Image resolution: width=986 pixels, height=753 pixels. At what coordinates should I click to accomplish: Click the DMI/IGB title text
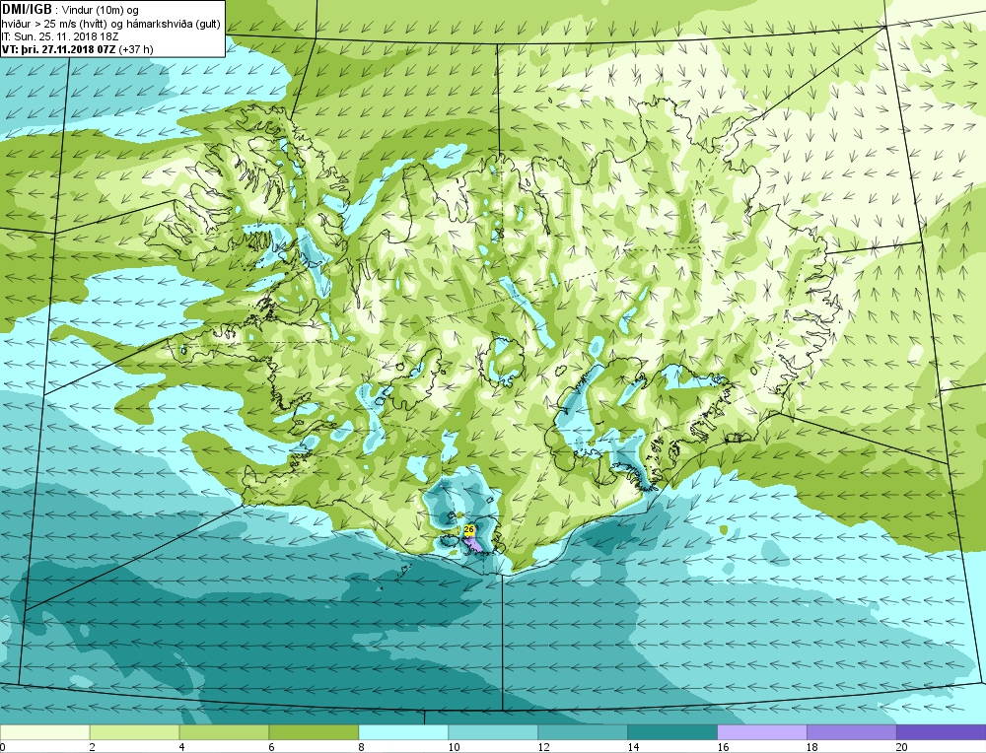coord(27,10)
